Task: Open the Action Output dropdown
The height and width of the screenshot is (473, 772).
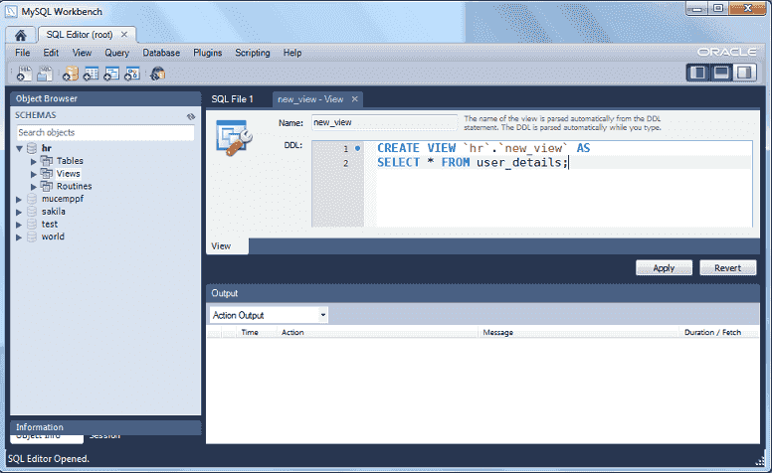Action: coord(323,315)
